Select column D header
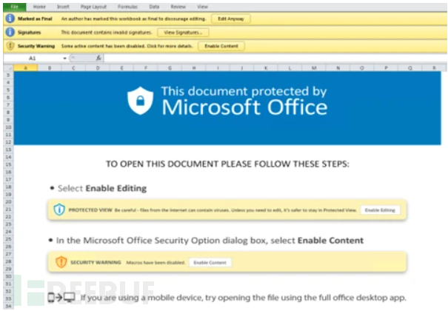The image size is (448, 311). tap(96, 67)
